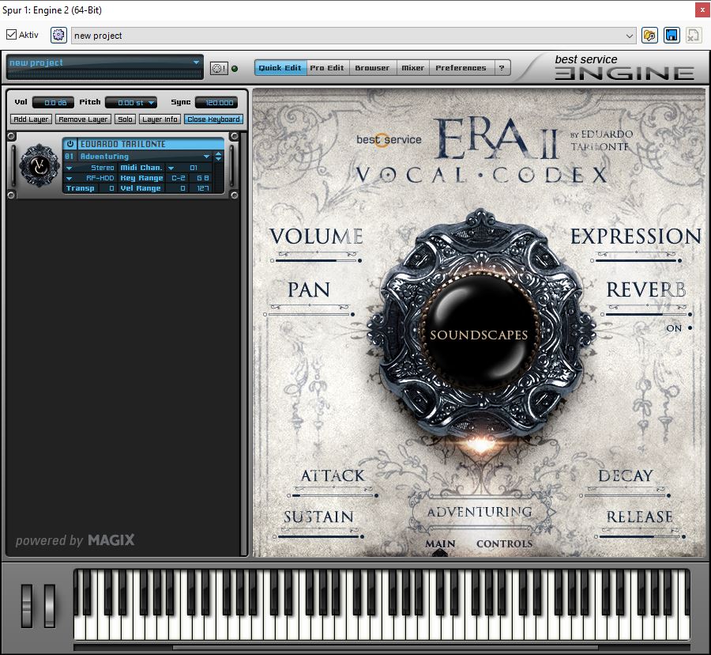Click Key Range high value G 8
Screen dimensions: 711x655
coord(202,179)
